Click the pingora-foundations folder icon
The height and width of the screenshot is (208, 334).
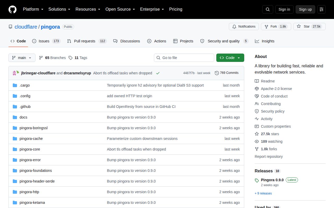(15, 171)
